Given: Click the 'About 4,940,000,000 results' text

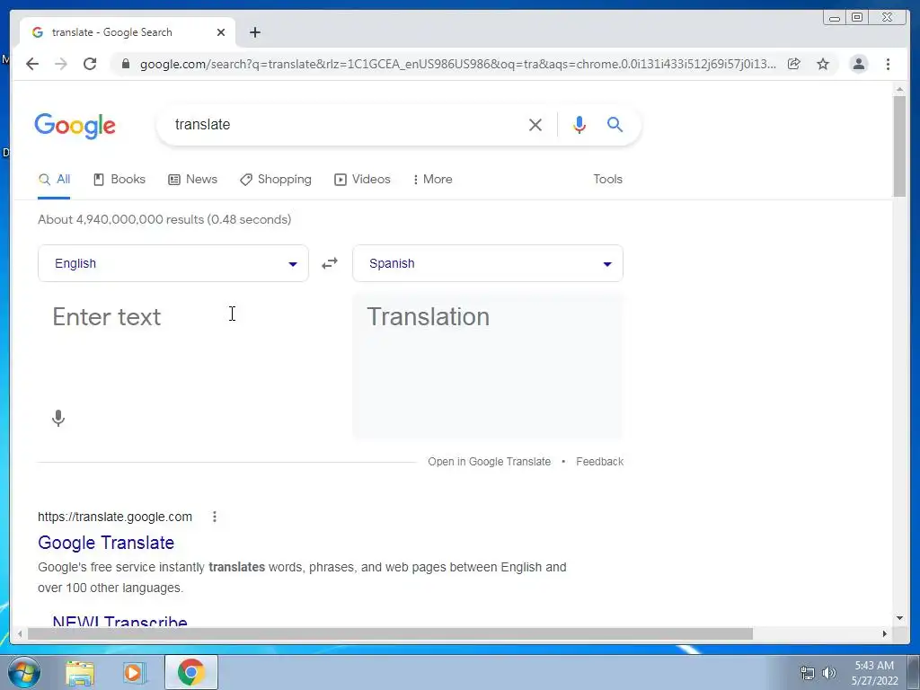Looking at the screenshot, I should pos(164,219).
